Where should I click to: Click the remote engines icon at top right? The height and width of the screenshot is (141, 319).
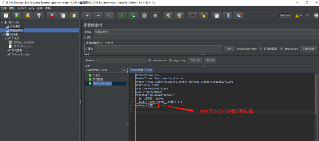(x=316, y=15)
